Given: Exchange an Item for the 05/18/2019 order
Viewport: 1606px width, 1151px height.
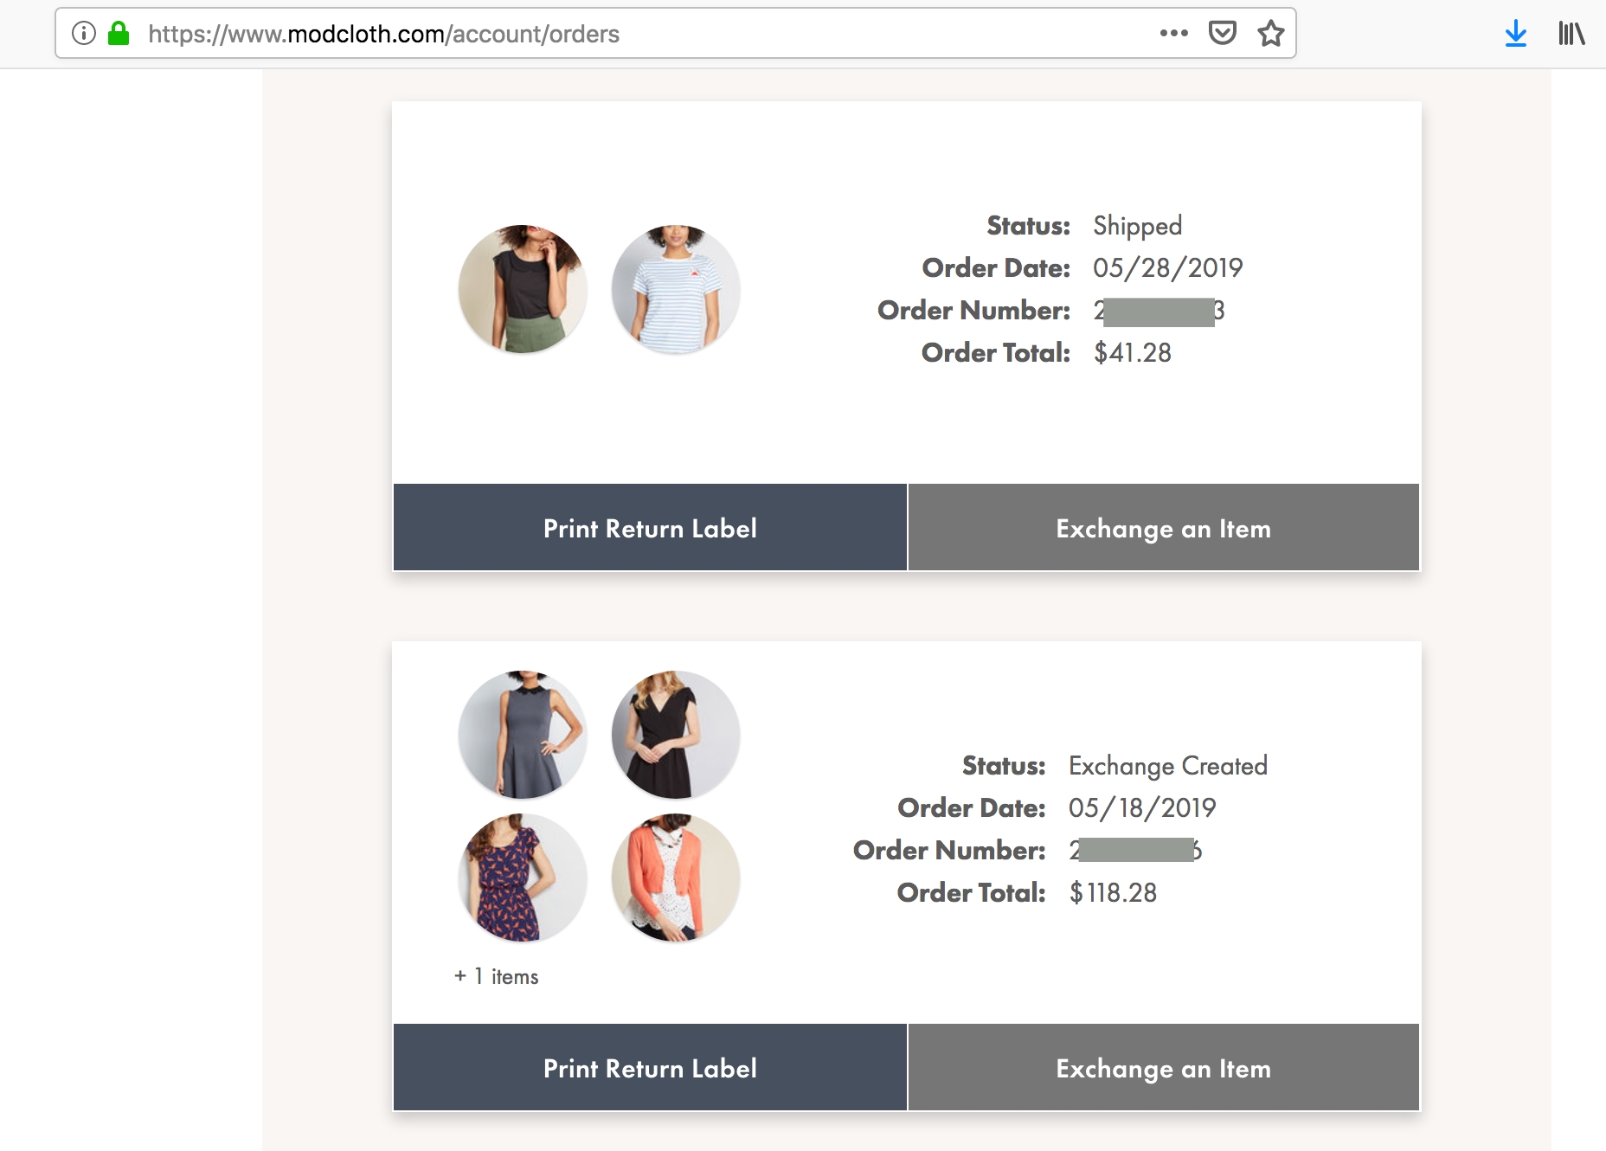Looking at the screenshot, I should click(x=1163, y=1068).
